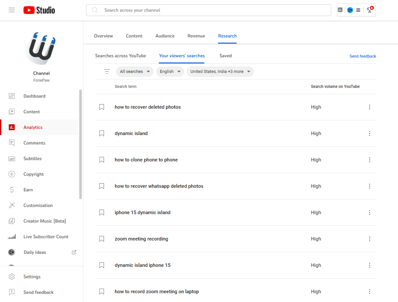Open the trophy notifications icon
The image size is (398, 302).
[370, 10]
